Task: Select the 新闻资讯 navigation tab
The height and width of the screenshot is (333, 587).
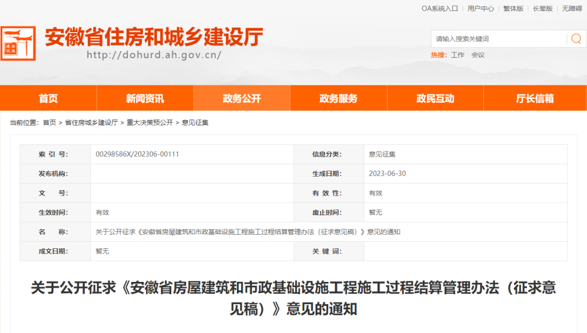Action: (145, 98)
